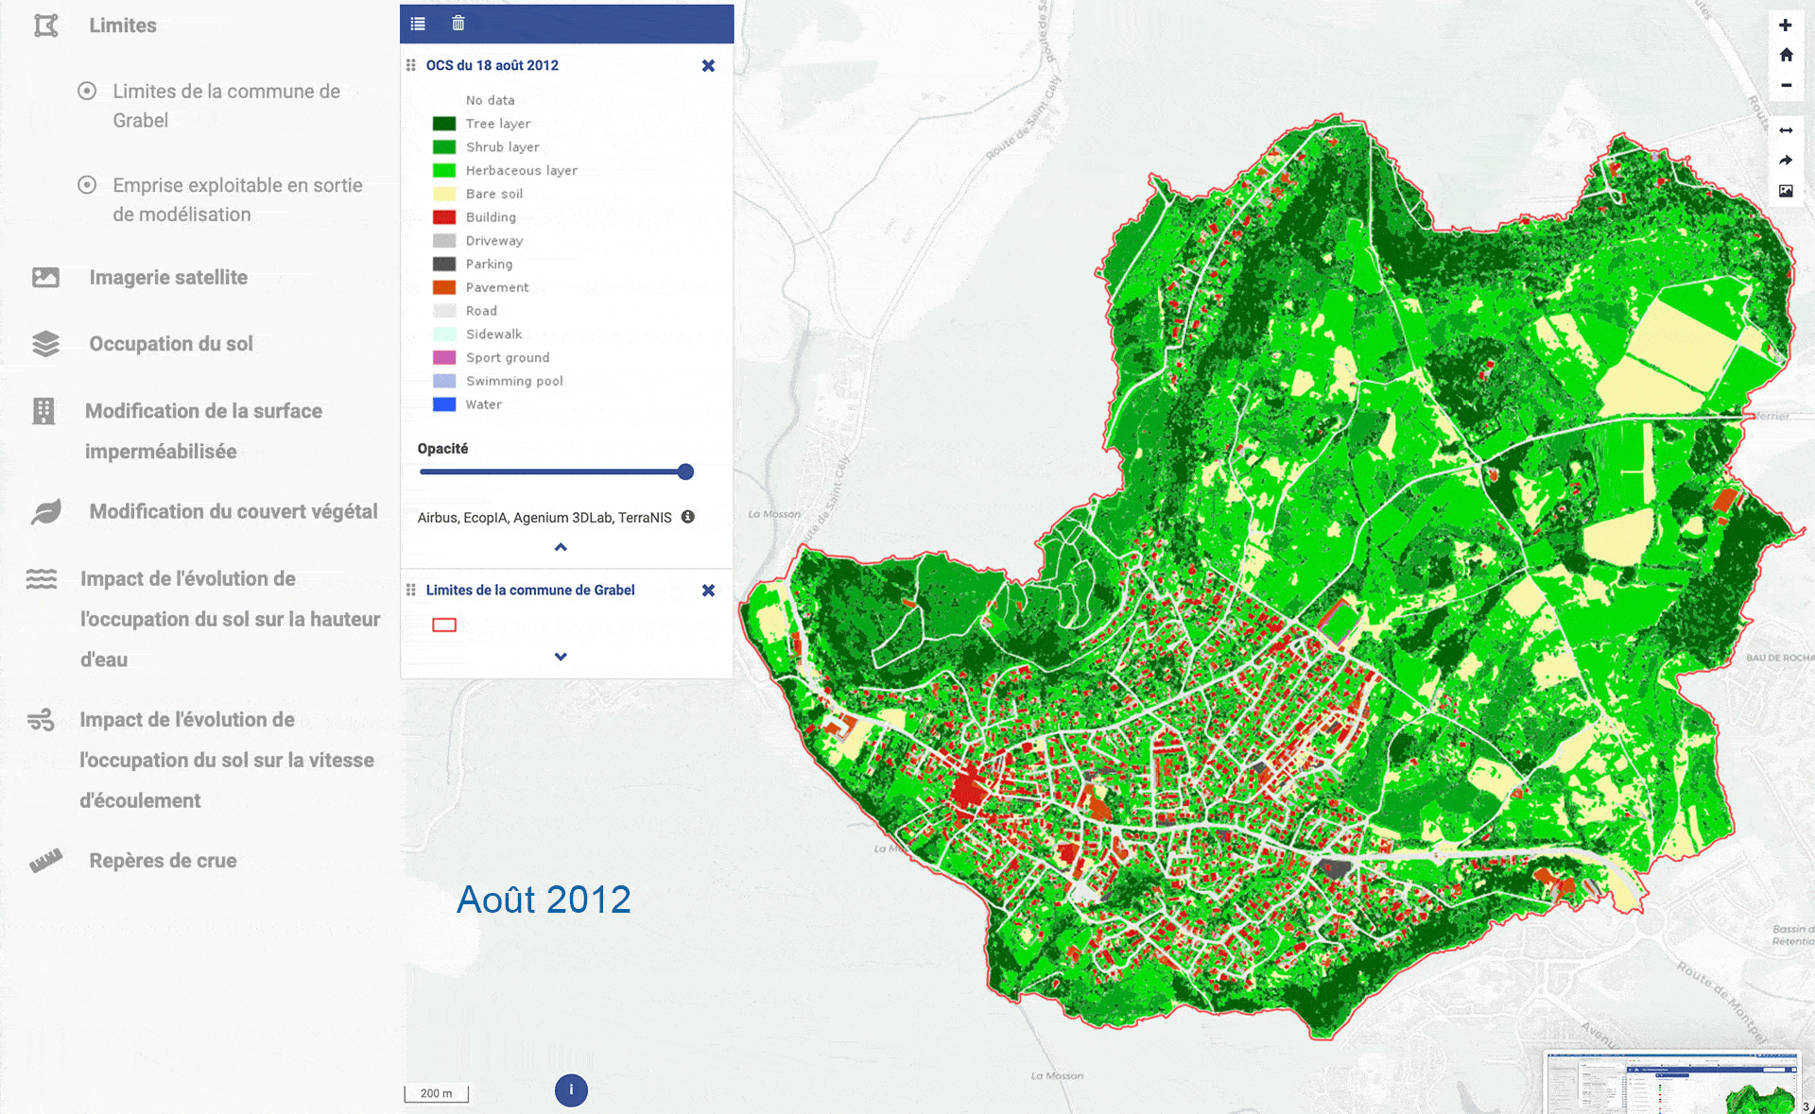
Task: Click the Opacité slider handle
Action: pyautogui.click(x=686, y=471)
